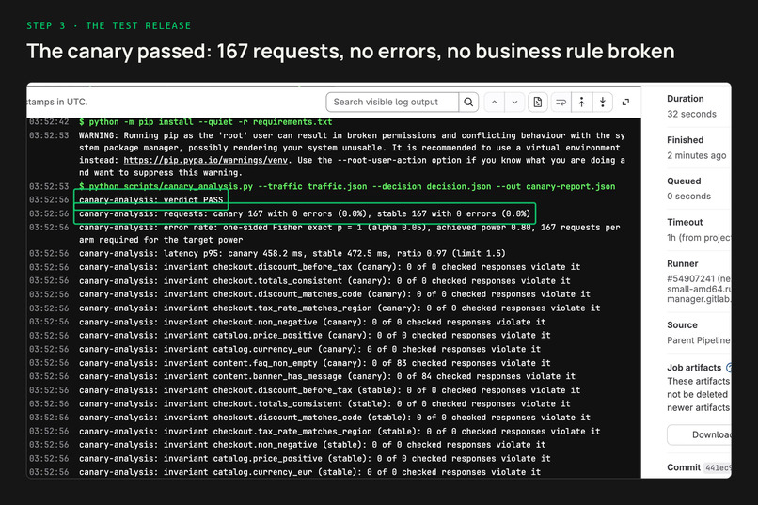Click the Job artifacts help icon
Viewport: 758px width, 505px height.
click(x=729, y=368)
